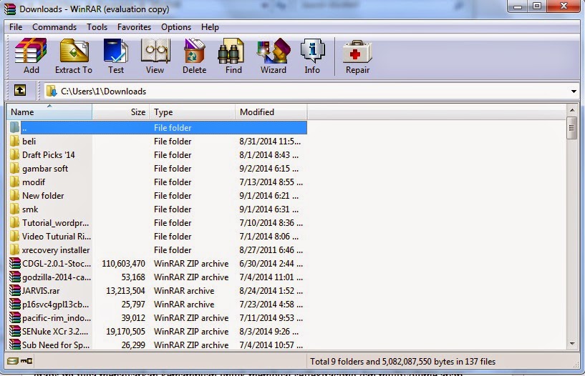This screenshot has width=585, height=376.
Task: Click the total folders and bytes status text
Action: (x=403, y=362)
